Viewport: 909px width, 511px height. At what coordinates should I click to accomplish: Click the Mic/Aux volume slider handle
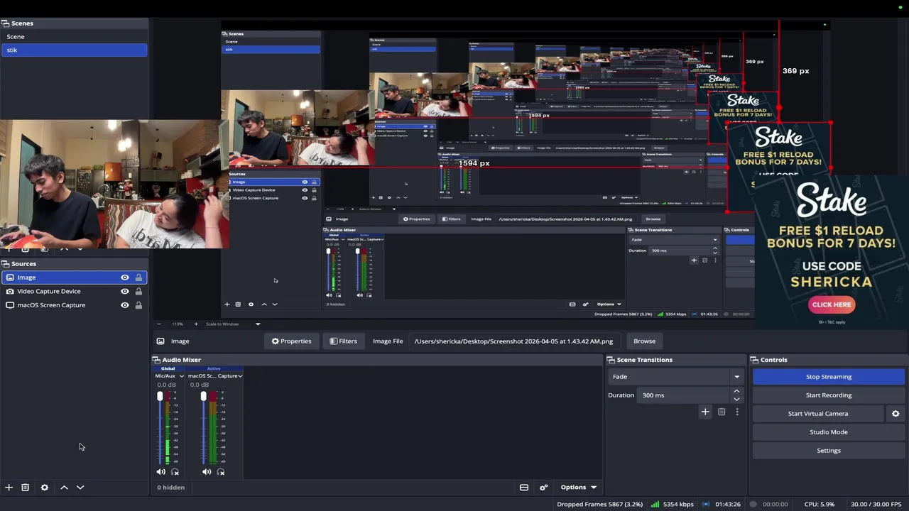[160, 396]
